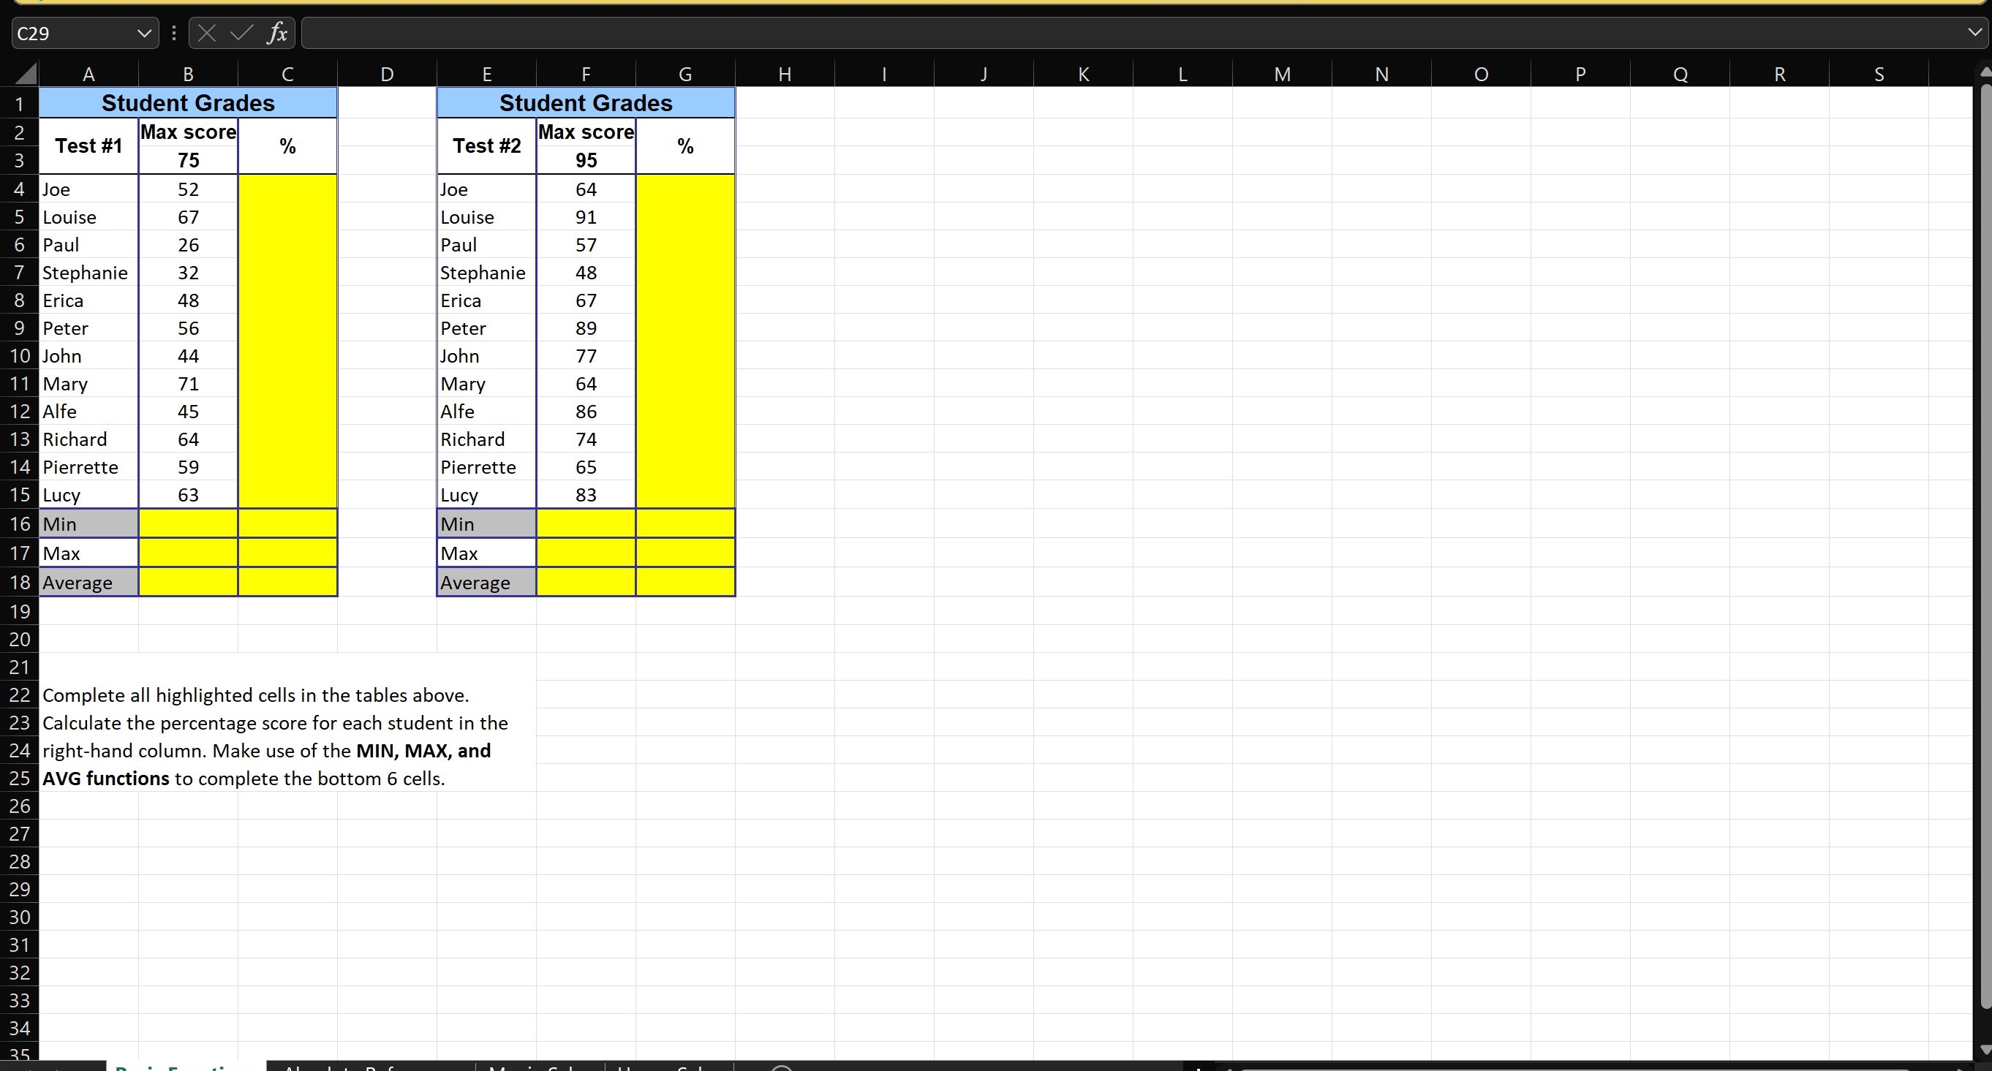
Task: Click the Select All corner triangle
Action: (26, 75)
